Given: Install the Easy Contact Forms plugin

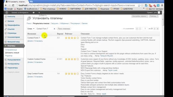Looking at the screenshot, I should tap(38, 77).
